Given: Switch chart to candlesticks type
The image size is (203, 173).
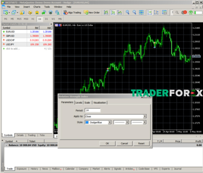Looking at the screenshot, I should (x=113, y=13).
